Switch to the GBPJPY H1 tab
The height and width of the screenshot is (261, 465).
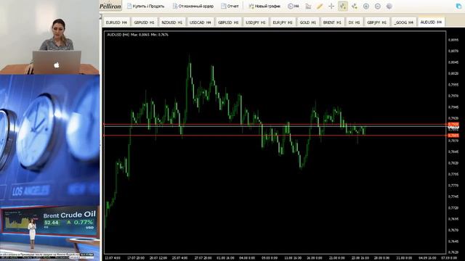[x=376, y=22]
